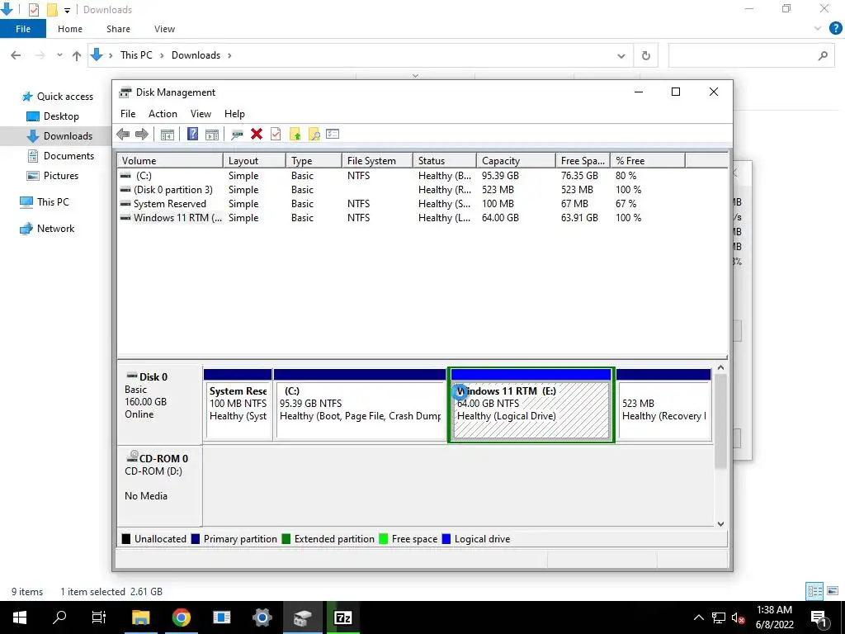Show hidden tray icons chevron

[698, 617]
